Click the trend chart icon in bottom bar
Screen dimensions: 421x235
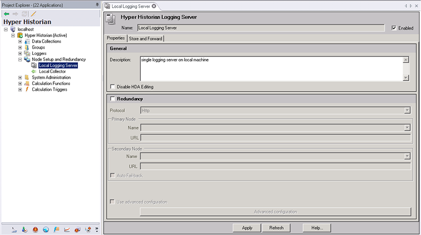click(67, 229)
